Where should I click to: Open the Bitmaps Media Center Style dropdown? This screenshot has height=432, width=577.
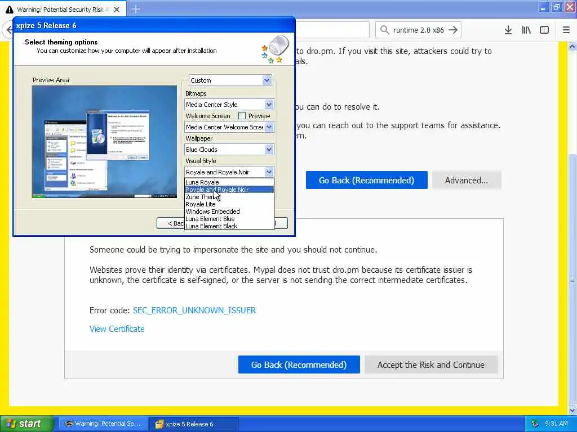(269, 104)
